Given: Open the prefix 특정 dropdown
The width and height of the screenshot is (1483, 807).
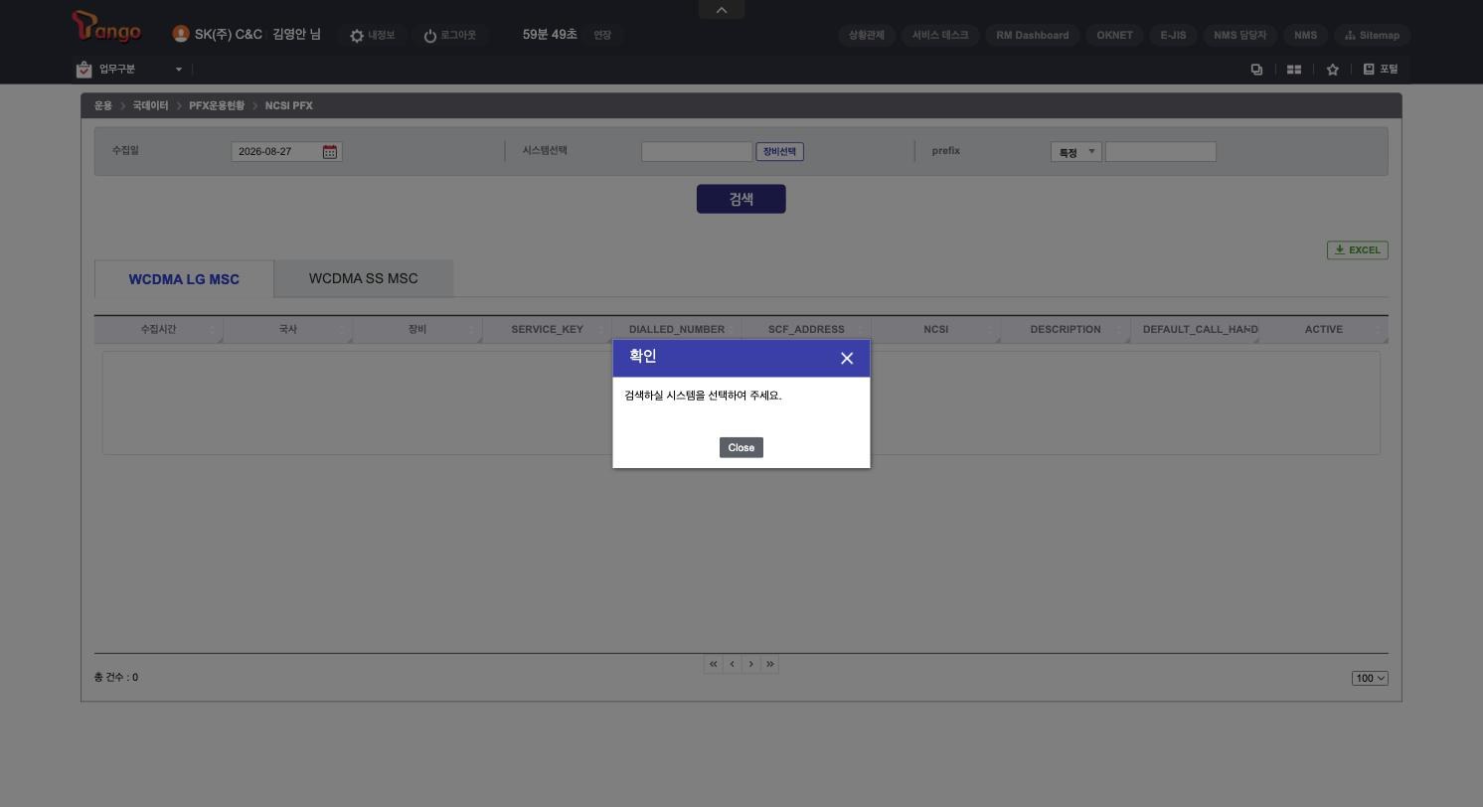Looking at the screenshot, I should point(1076,152).
